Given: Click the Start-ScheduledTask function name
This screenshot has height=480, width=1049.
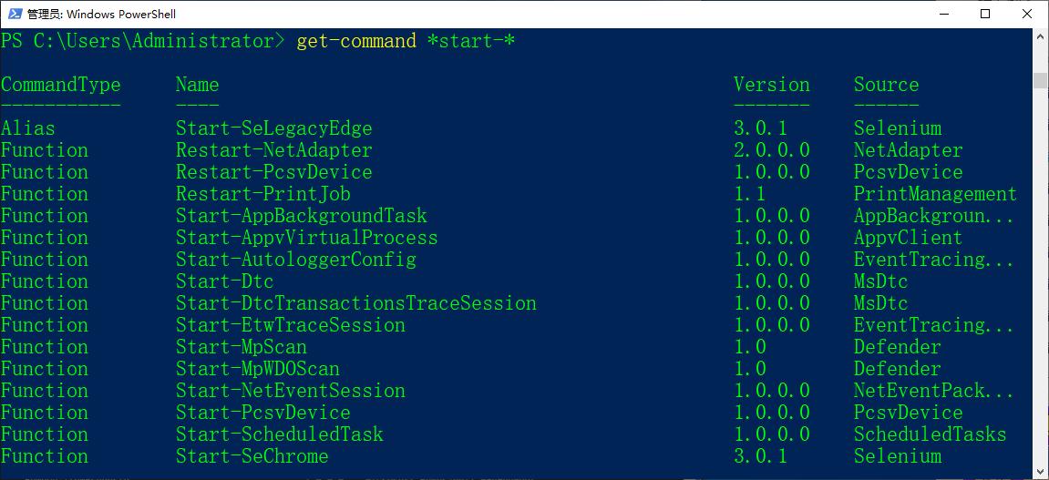Looking at the screenshot, I should 279,434.
